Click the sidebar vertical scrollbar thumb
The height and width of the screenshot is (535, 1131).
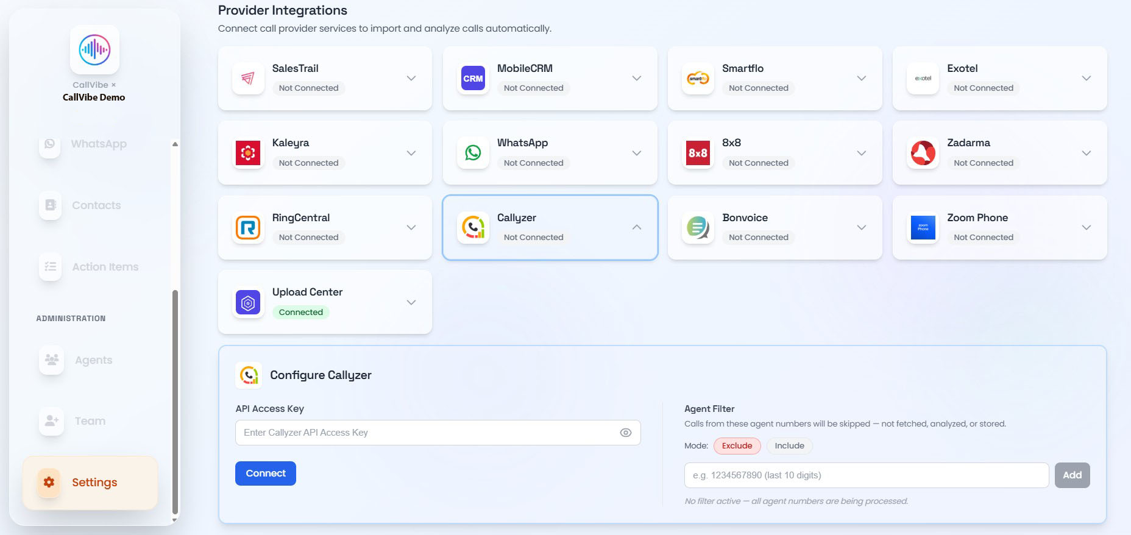click(x=175, y=402)
